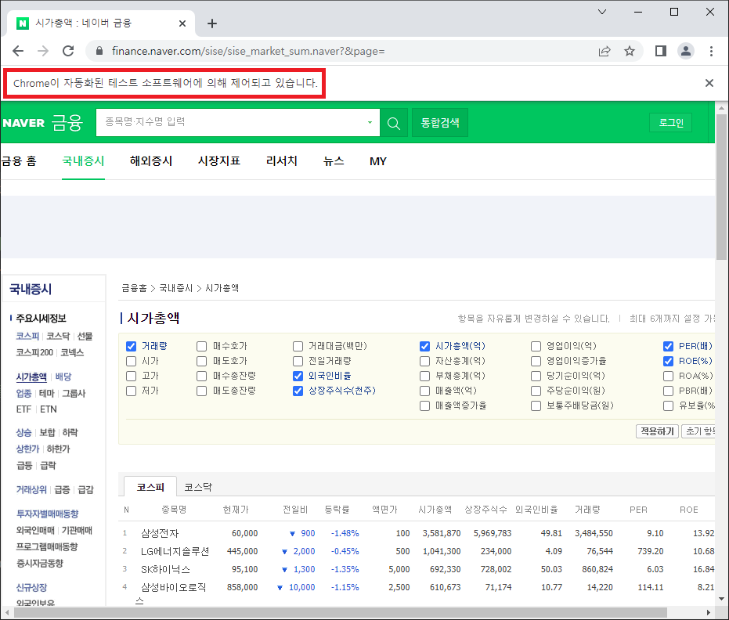729x620 pixels.
Task: Open the 시장지표 menu
Action: 219,160
